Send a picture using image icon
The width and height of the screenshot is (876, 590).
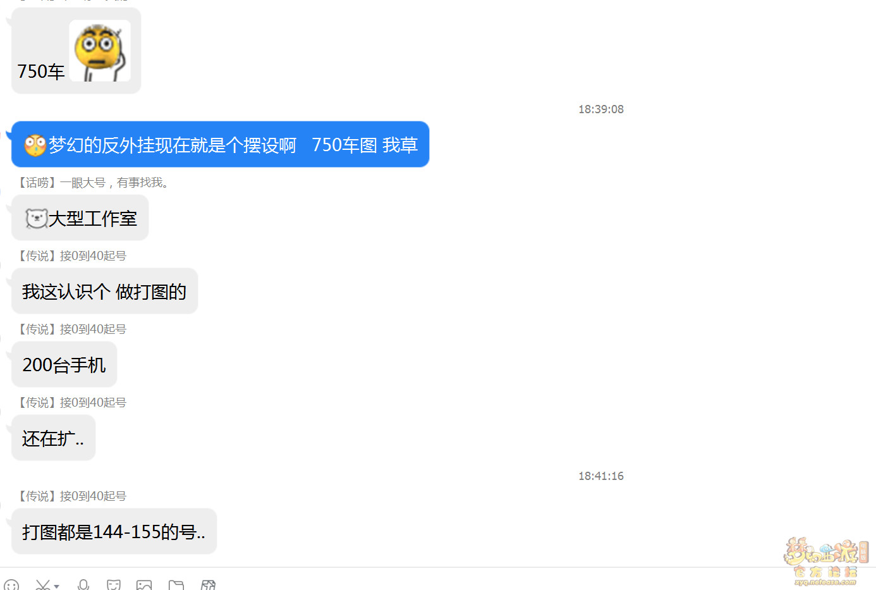pos(144,585)
